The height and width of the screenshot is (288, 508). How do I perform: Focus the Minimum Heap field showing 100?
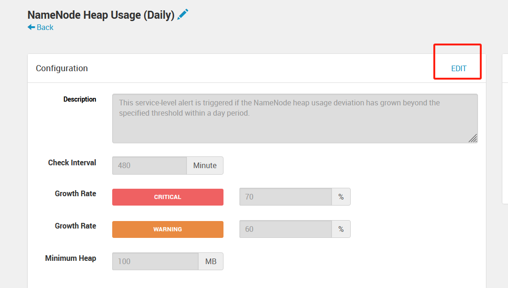[155, 261]
